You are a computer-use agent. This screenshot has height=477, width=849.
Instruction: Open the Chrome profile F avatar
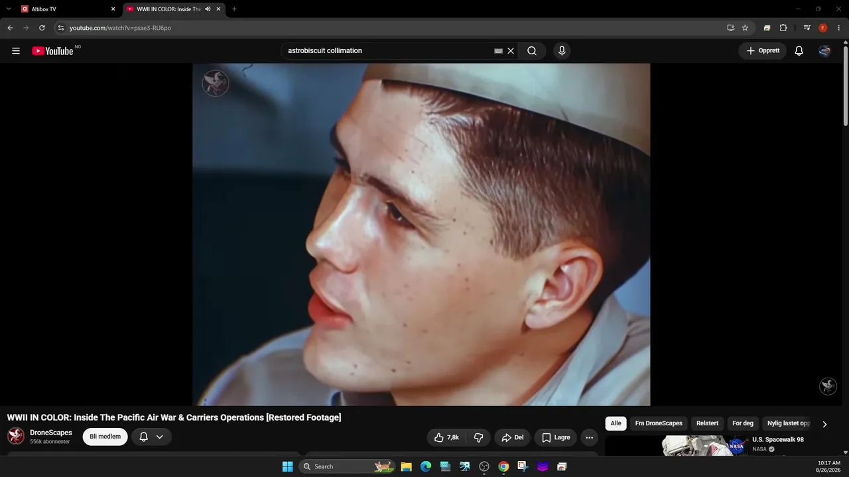click(823, 28)
